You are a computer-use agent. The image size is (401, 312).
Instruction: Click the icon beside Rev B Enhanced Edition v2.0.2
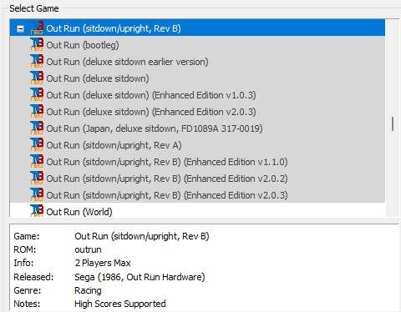[x=37, y=179]
